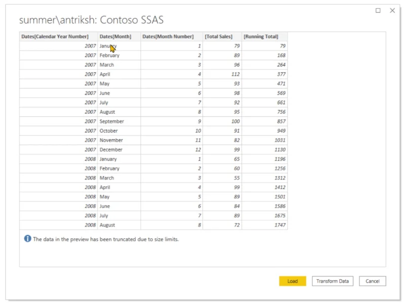Click the dialog title 'summer\antriksh: Contoso SSAS'

click(x=92, y=20)
